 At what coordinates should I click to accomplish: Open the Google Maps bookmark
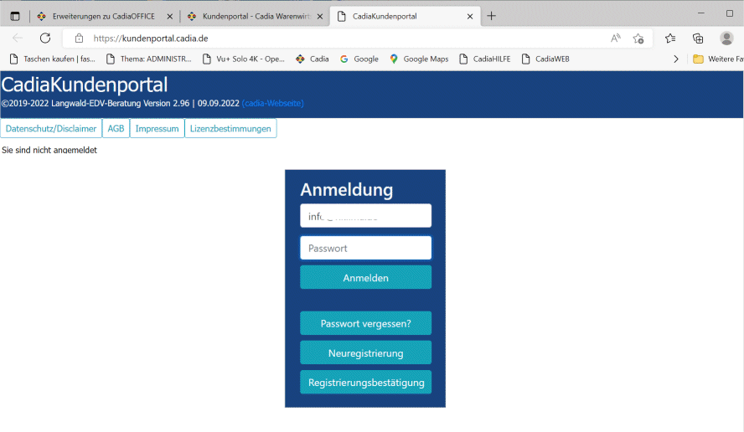tap(419, 59)
